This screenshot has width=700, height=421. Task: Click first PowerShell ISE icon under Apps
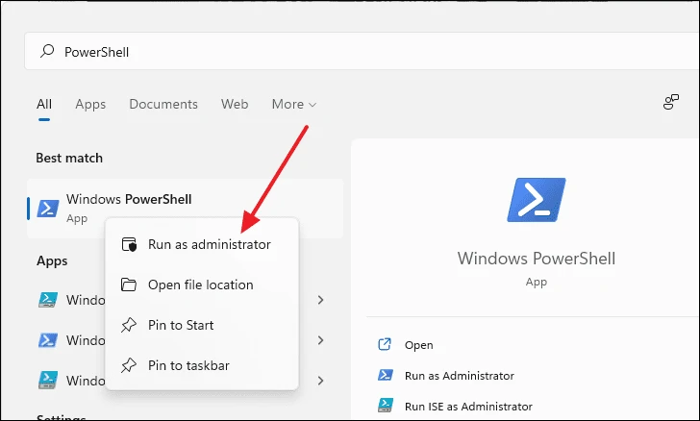point(48,300)
